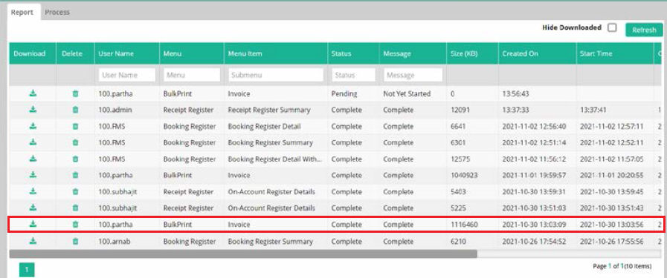Click the 'Not Yet Started' message cell
The width and height of the screenshot is (667, 278).
[x=407, y=93]
